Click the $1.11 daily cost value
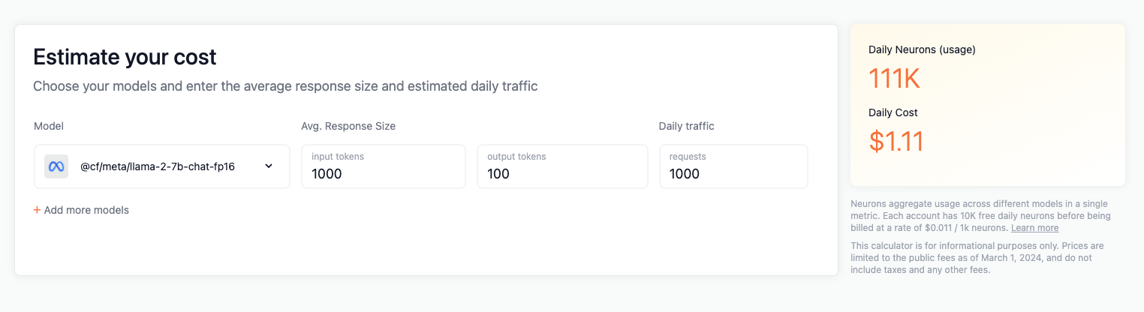Screen dimensions: 1144x312 pyautogui.click(x=896, y=141)
